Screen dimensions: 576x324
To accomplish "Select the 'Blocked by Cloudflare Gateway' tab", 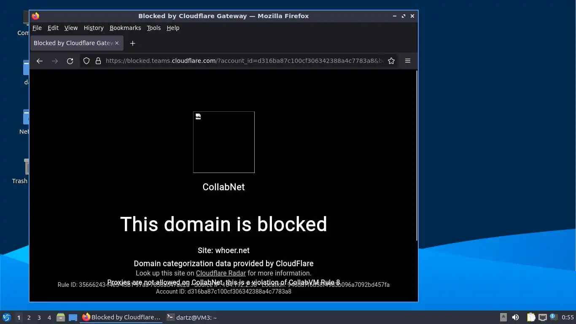I will coord(76,43).
